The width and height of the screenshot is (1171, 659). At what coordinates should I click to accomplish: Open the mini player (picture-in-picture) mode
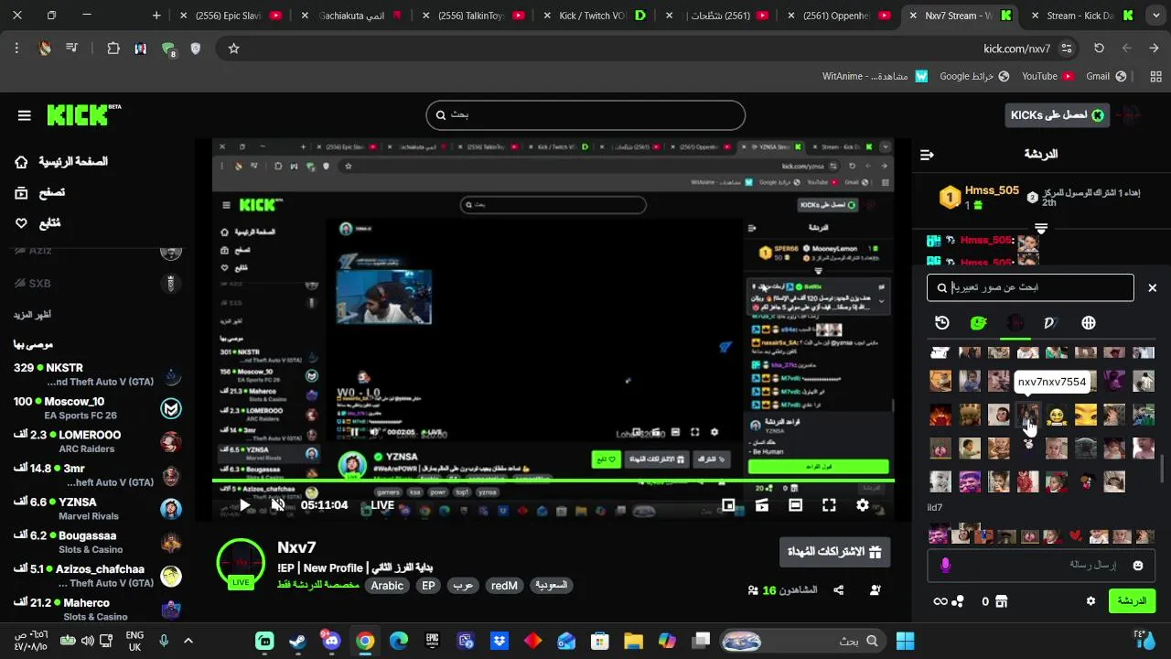click(728, 505)
